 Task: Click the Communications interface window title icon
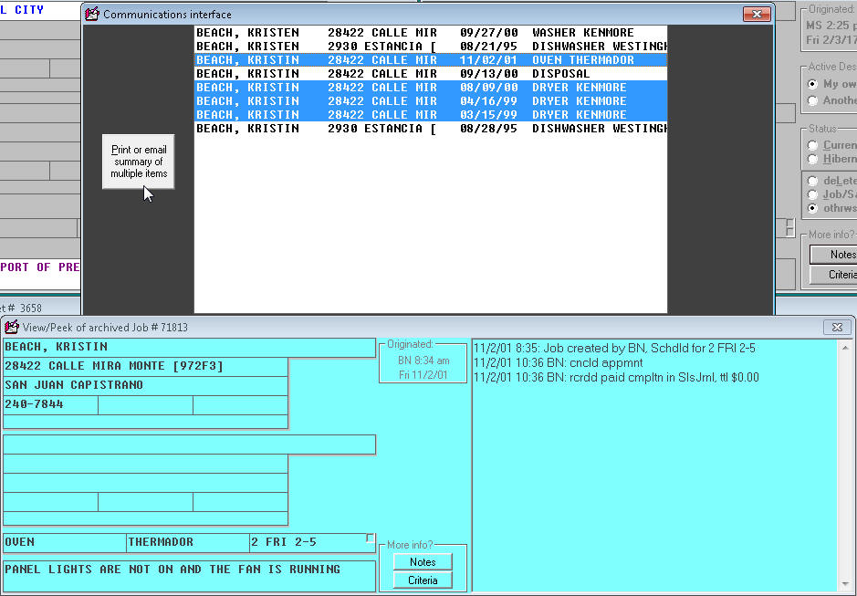click(x=92, y=15)
